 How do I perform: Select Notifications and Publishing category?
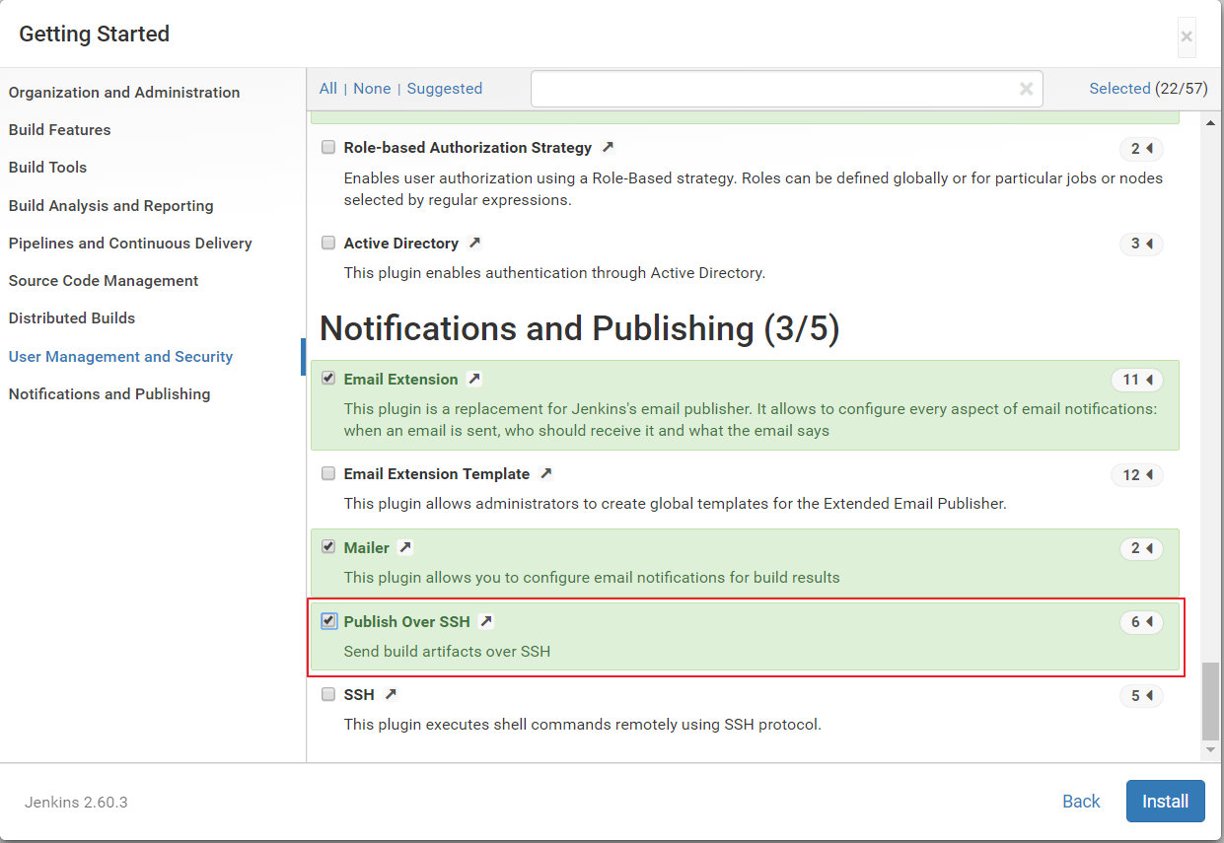[x=109, y=394]
